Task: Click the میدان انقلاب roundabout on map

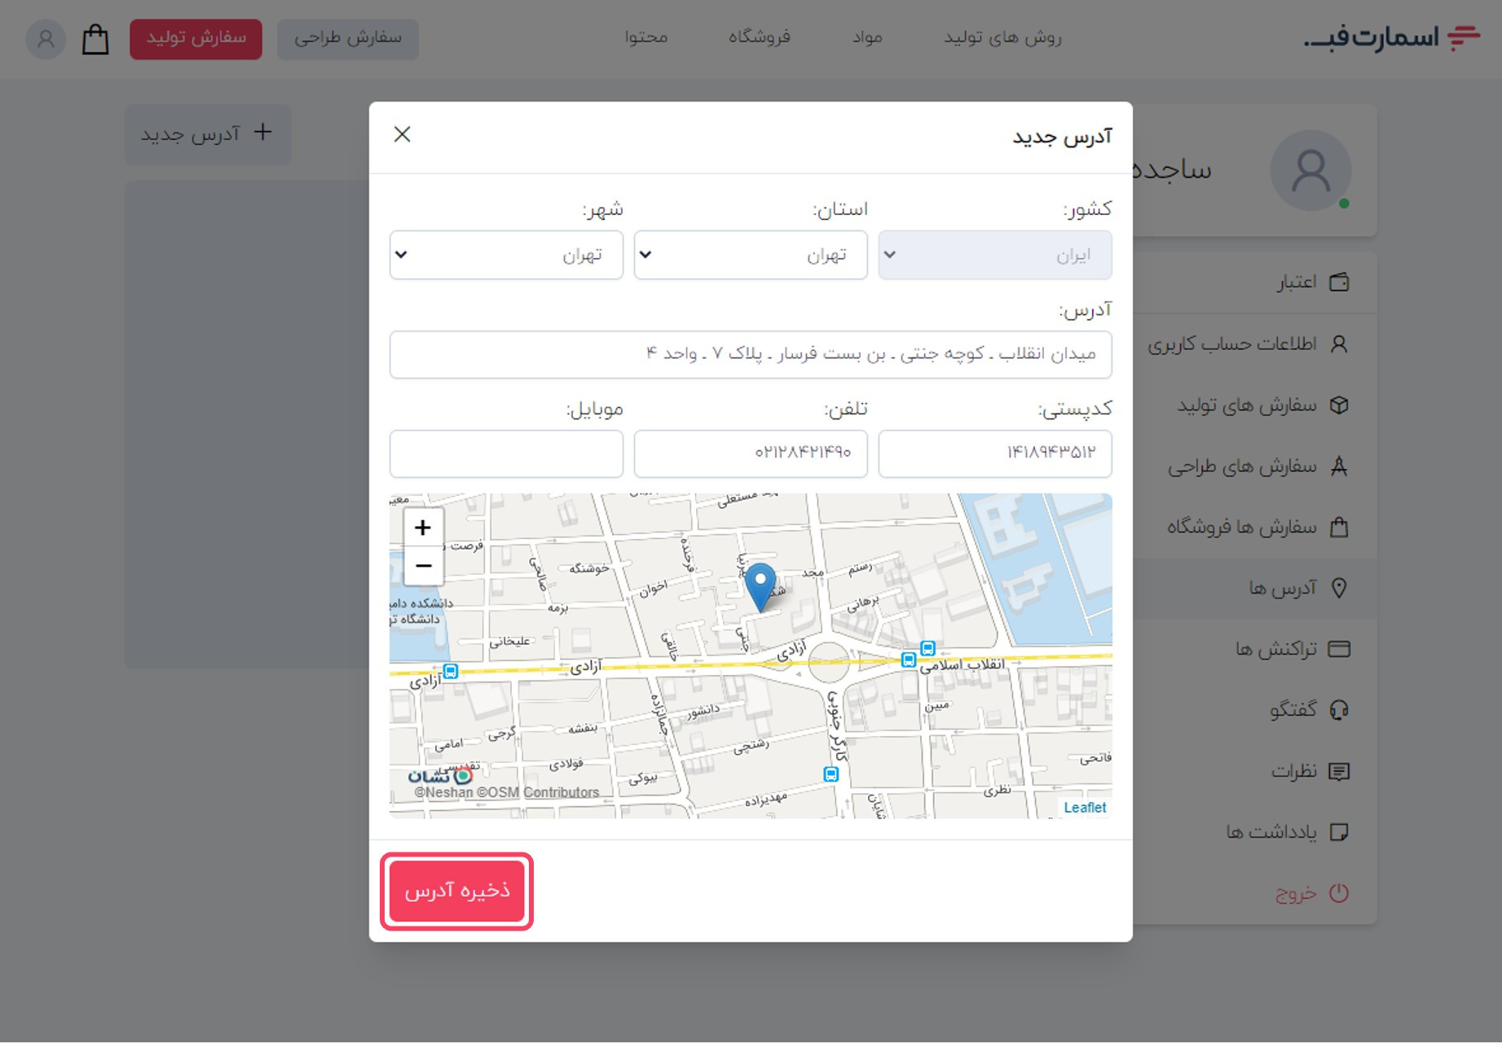Action: (x=829, y=662)
